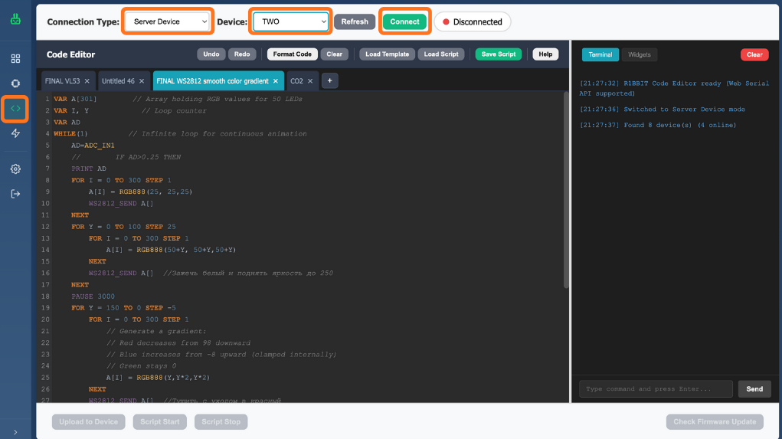Switch to the Widgets tab

point(639,54)
